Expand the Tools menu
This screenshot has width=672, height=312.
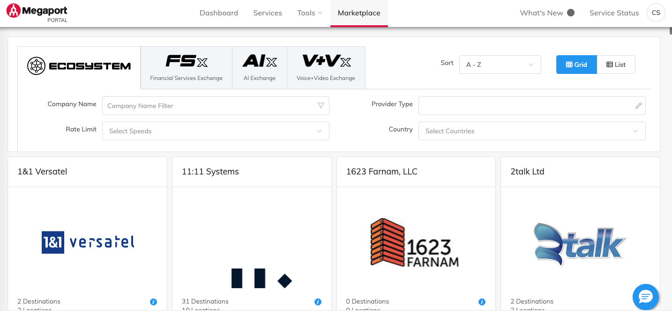click(x=310, y=13)
